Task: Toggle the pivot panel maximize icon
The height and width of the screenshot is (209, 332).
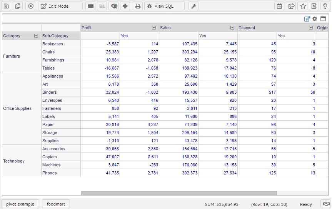Action: click(323, 19)
